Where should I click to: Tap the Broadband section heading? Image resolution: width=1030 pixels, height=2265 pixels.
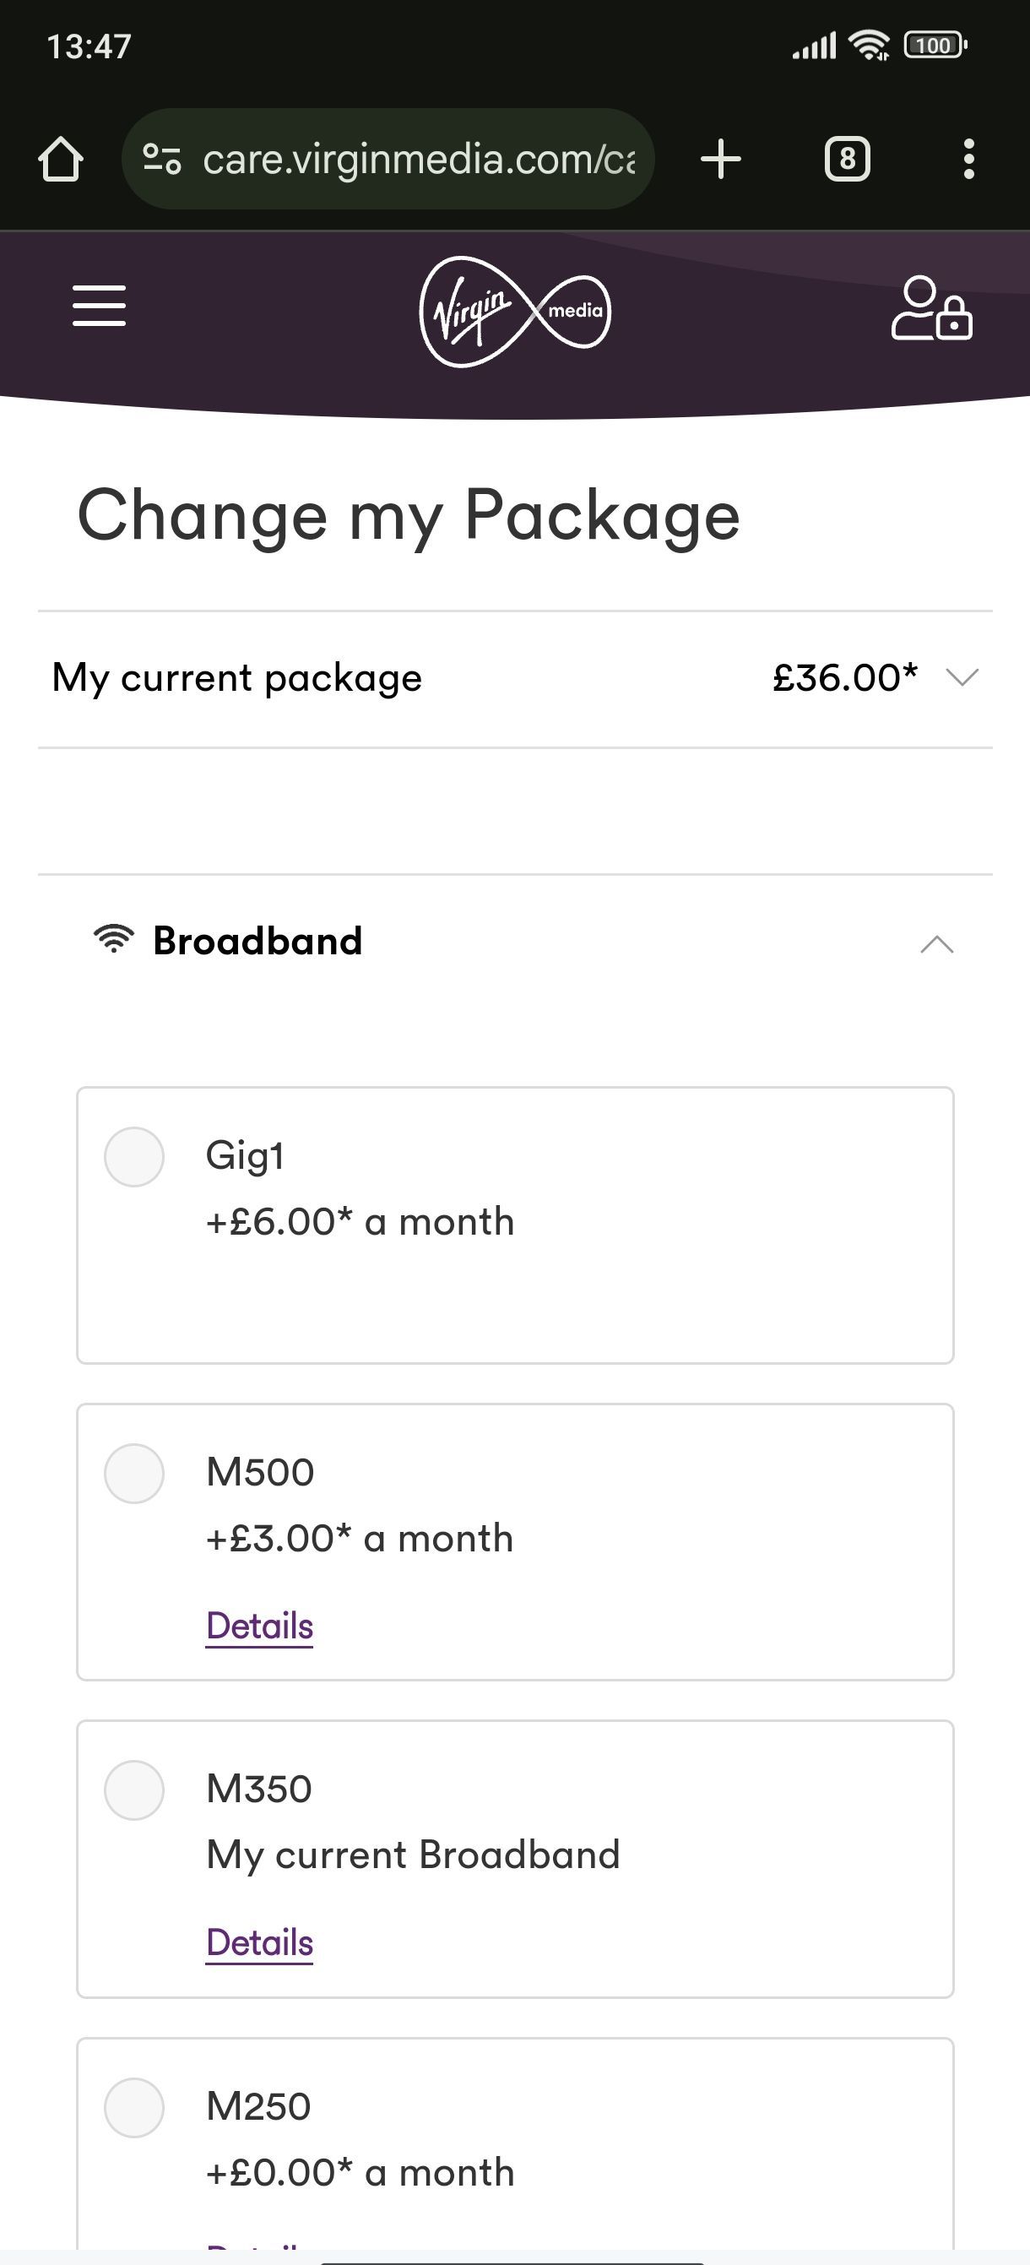[257, 941]
